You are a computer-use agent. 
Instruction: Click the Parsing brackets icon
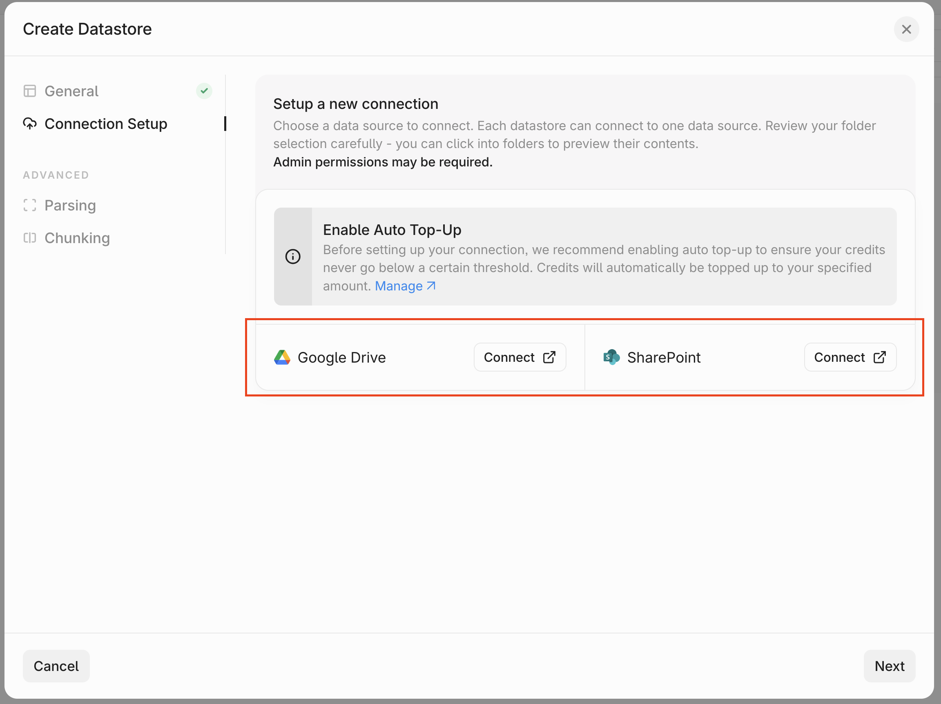(30, 205)
